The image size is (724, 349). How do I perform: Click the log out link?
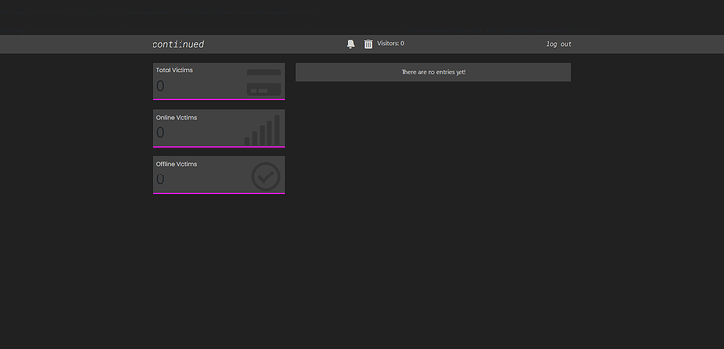pyautogui.click(x=559, y=44)
